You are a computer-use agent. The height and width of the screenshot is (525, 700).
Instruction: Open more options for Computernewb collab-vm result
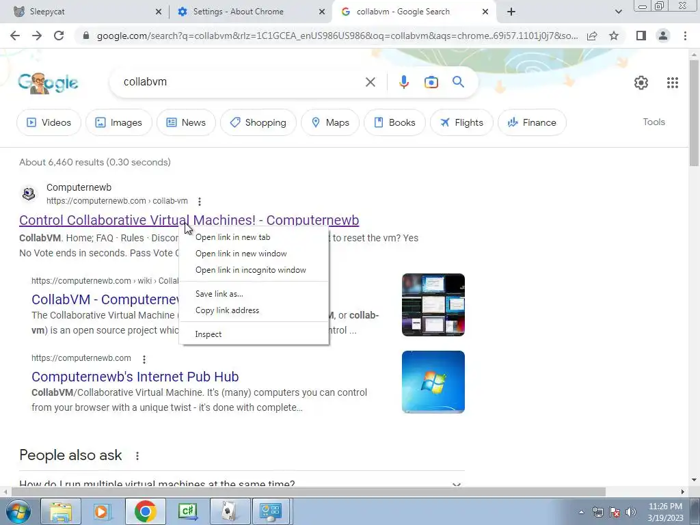pos(200,202)
